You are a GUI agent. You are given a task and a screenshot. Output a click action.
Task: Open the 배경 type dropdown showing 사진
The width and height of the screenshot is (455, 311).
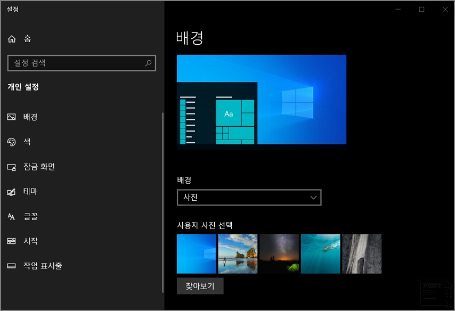249,197
